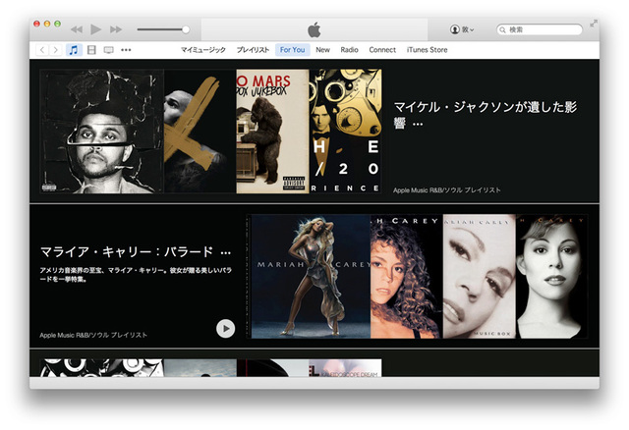
Task: Open the マイケル・ジャクソンが遺した影響 playlist title
Action: tap(485, 114)
